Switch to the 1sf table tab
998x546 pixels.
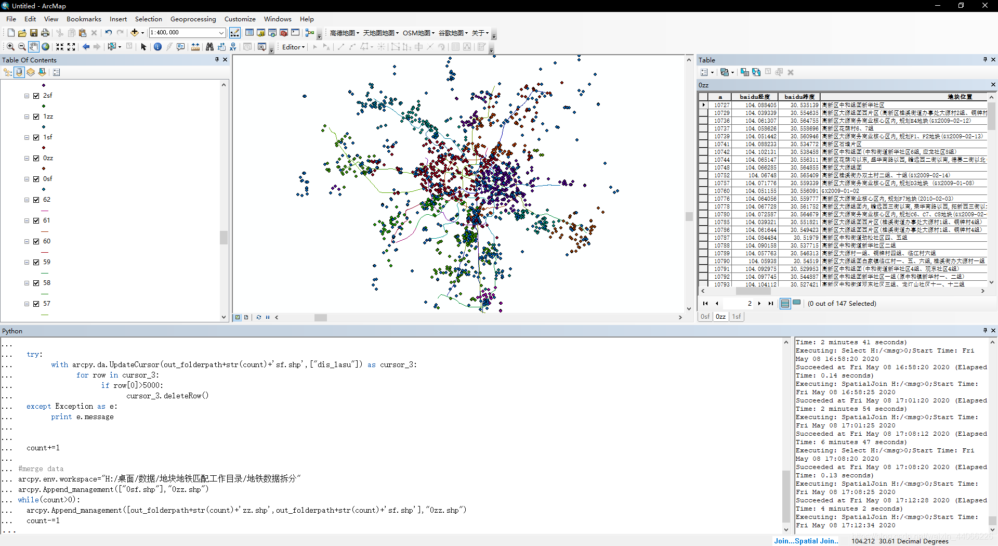pyautogui.click(x=736, y=316)
